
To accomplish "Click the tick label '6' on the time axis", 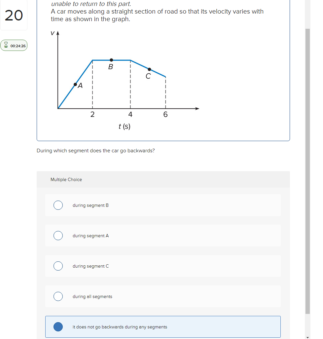I will coord(165,114).
